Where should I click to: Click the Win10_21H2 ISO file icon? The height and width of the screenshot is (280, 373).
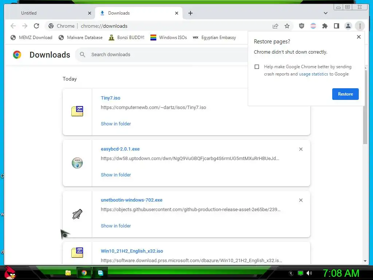[x=77, y=253]
